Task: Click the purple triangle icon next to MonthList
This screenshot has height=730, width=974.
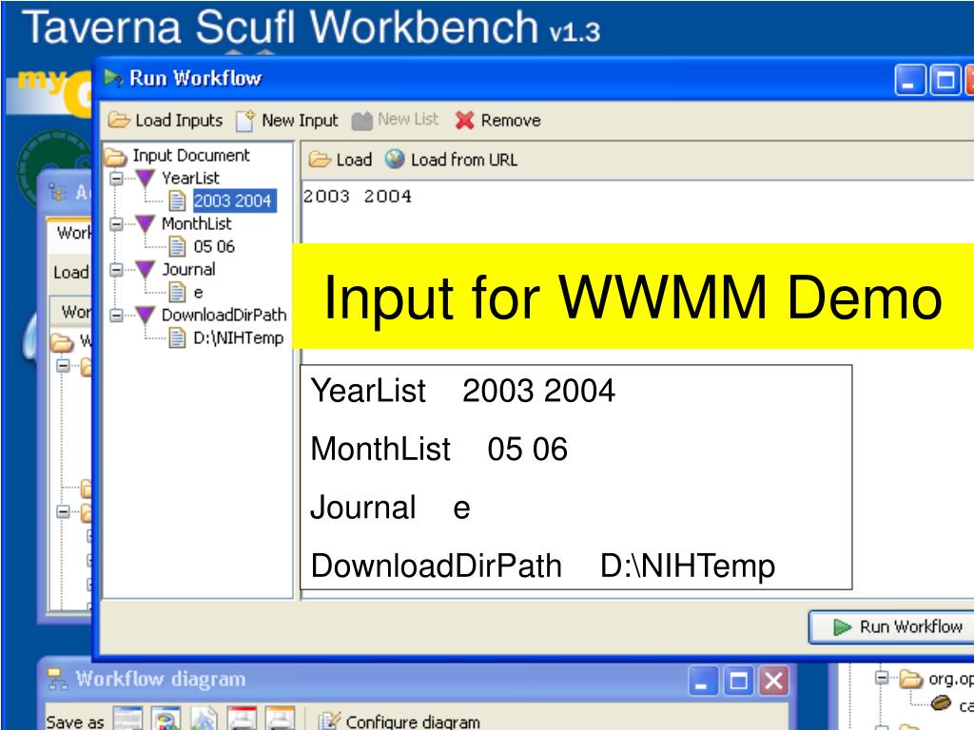Action: tap(145, 223)
